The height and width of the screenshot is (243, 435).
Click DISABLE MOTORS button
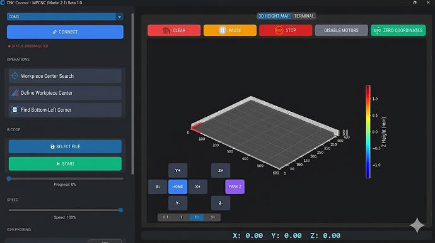coord(342,30)
